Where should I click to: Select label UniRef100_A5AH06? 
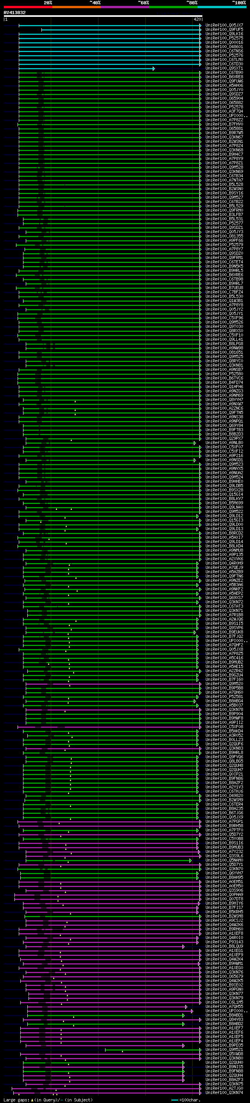224,85
